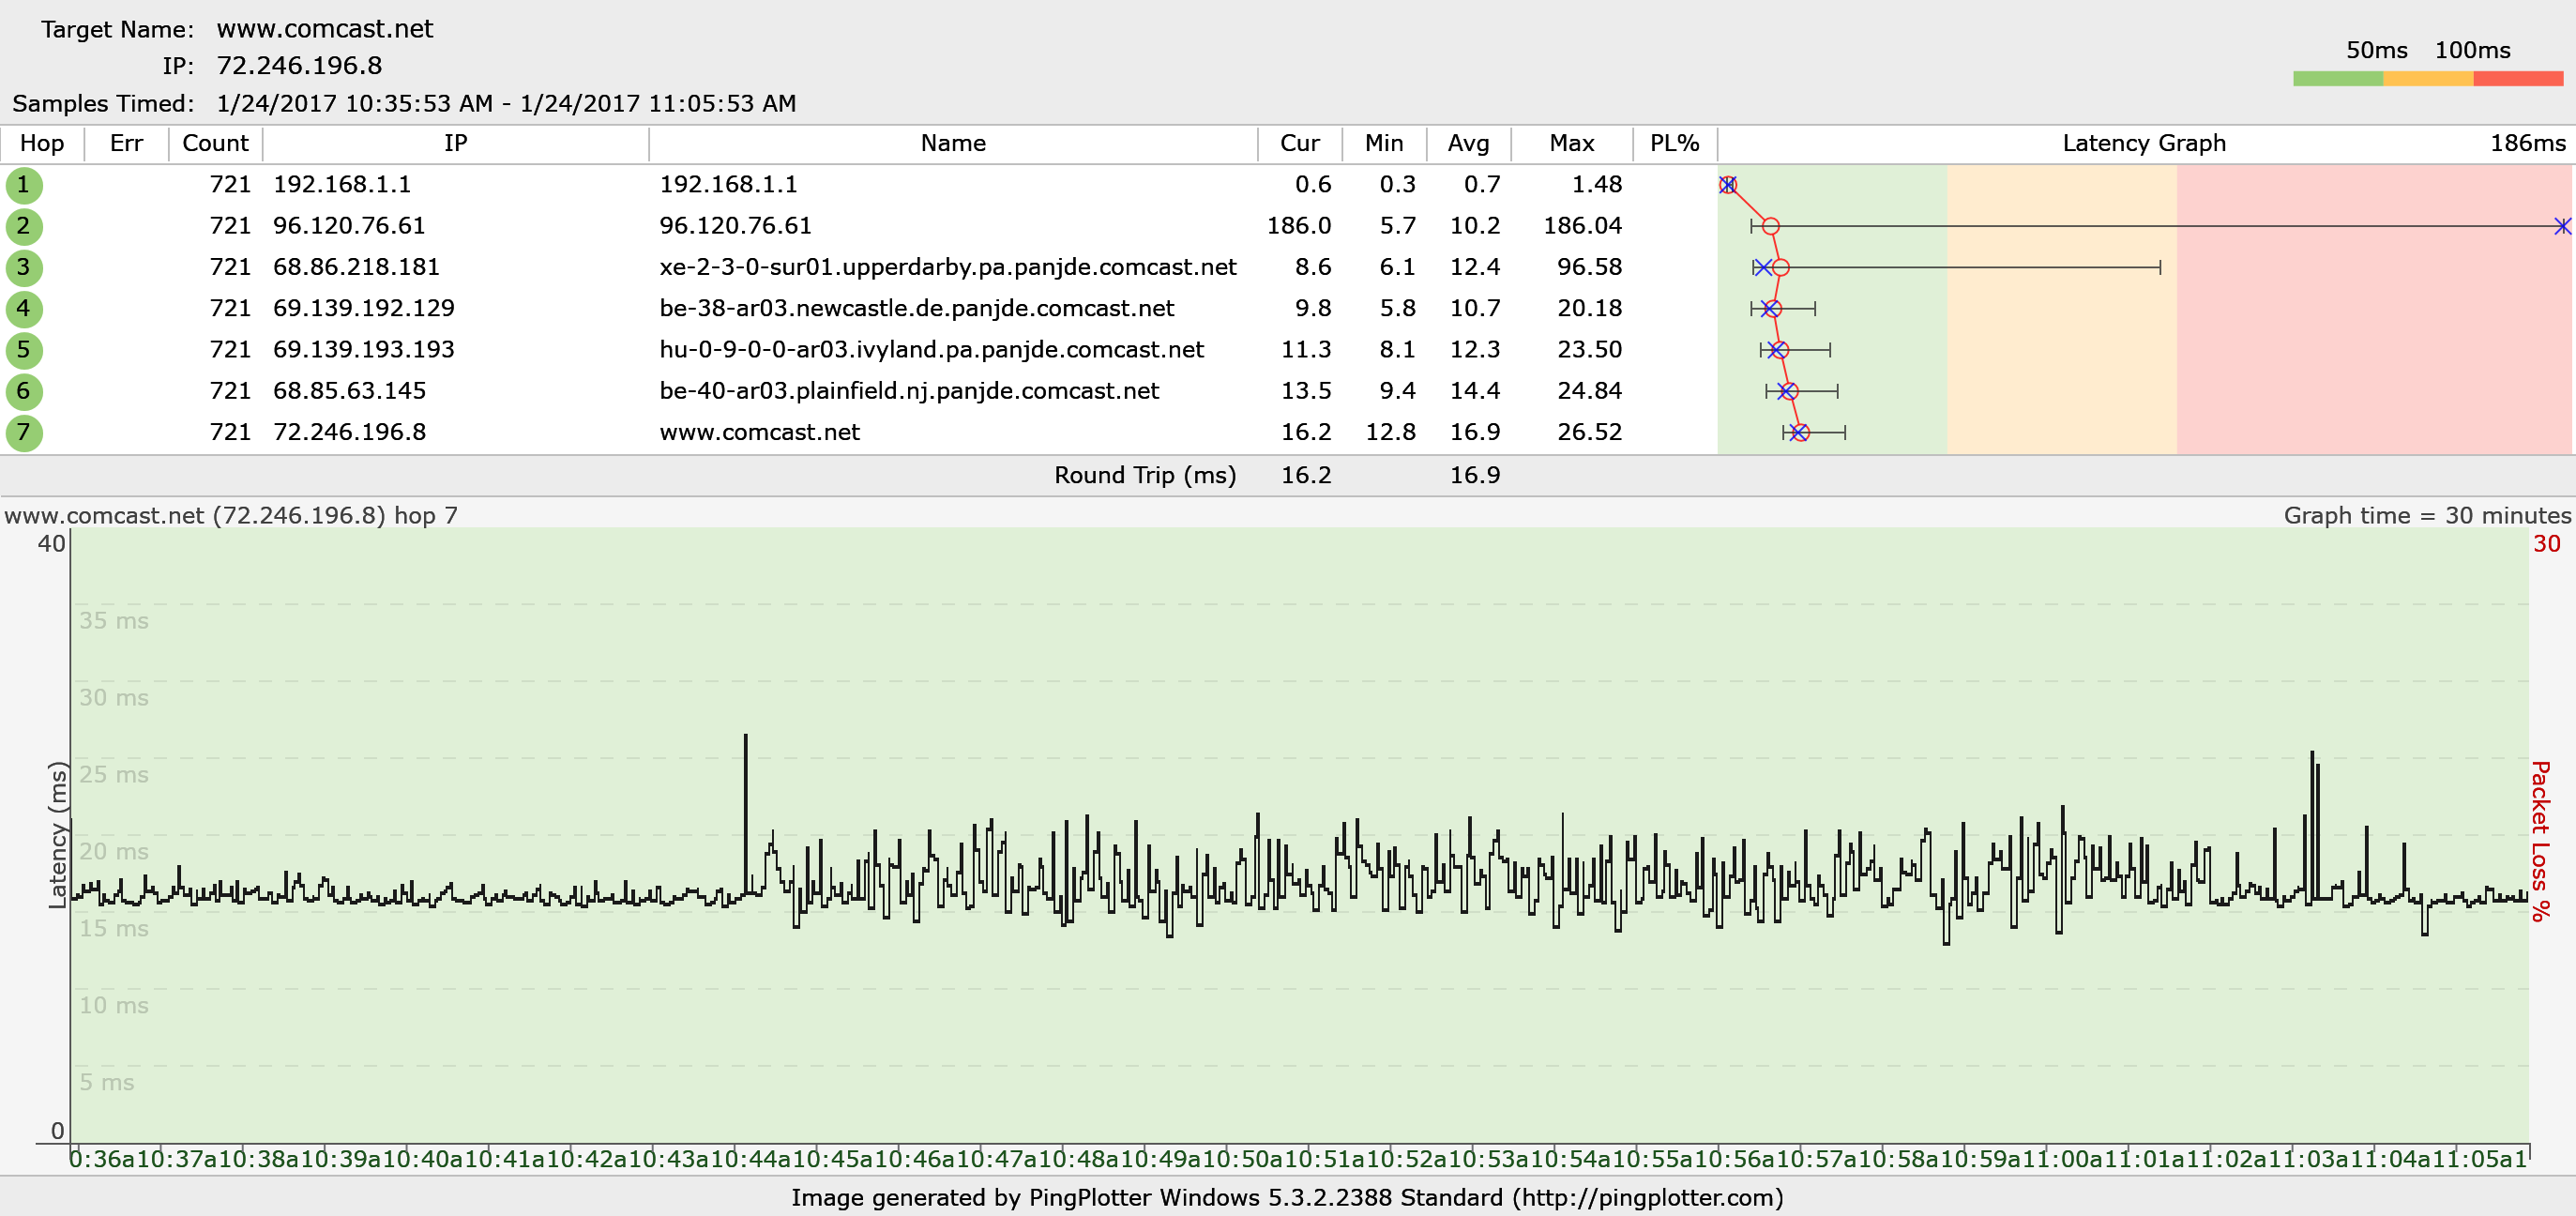Click the 186.04 max value for hop 2

coord(1582,225)
